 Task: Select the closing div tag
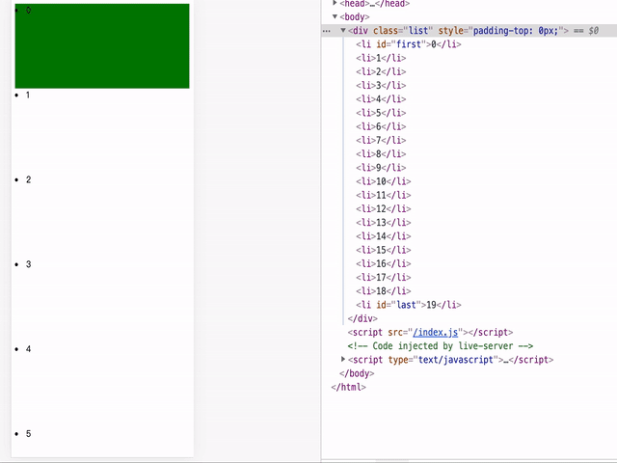pos(362,318)
